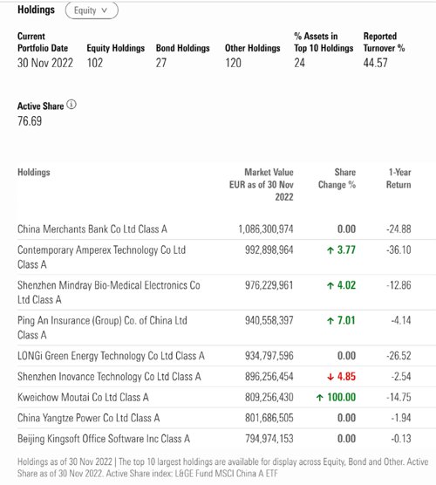Open LONGi Green Energy Technology holding
The image size is (436, 485).
(111, 356)
